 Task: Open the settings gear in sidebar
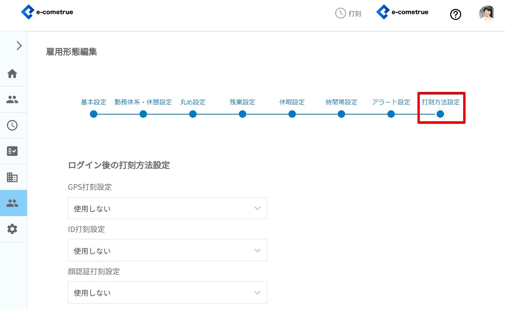pyautogui.click(x=13, y=229)
